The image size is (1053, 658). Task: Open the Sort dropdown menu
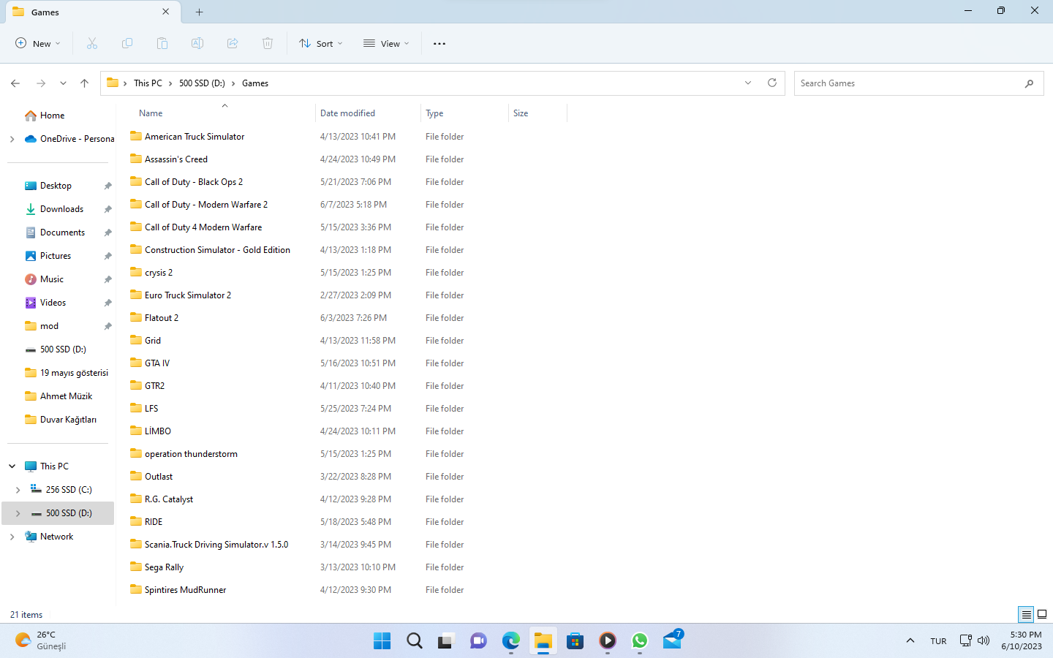click(321, 44)
